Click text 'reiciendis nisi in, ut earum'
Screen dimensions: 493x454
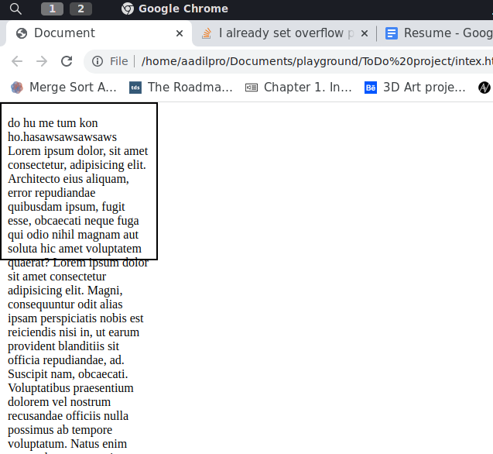(74, 332)
